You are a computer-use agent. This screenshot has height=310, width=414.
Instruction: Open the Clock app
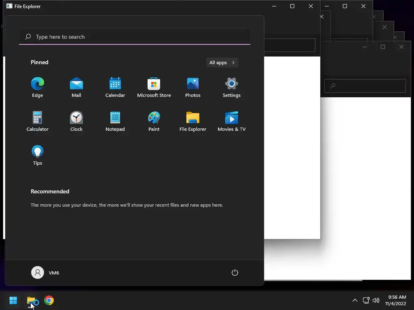(x=76, y=121)
